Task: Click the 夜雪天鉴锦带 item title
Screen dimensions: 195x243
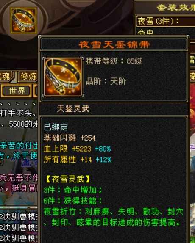Action: 114,44
